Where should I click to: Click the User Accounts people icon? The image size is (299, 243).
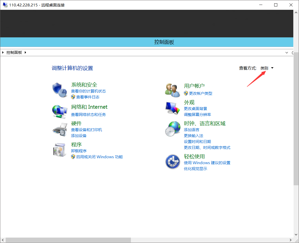tap(172, 90)
